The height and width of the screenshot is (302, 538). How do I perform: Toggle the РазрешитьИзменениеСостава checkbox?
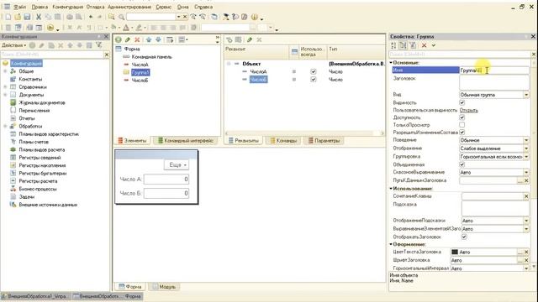point(462,133)
